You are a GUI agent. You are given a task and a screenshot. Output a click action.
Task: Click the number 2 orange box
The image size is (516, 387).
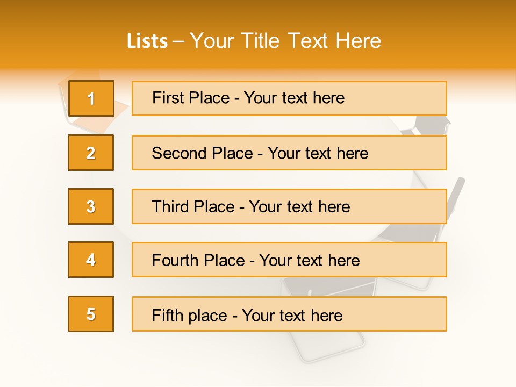[91, 153]
